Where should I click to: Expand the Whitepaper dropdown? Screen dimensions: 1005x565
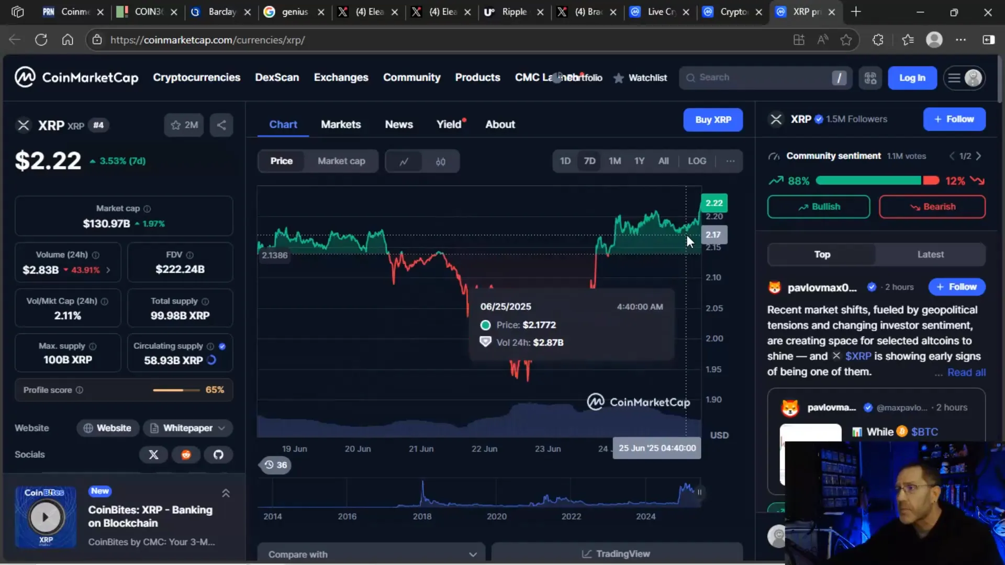[x=188, y=428]
